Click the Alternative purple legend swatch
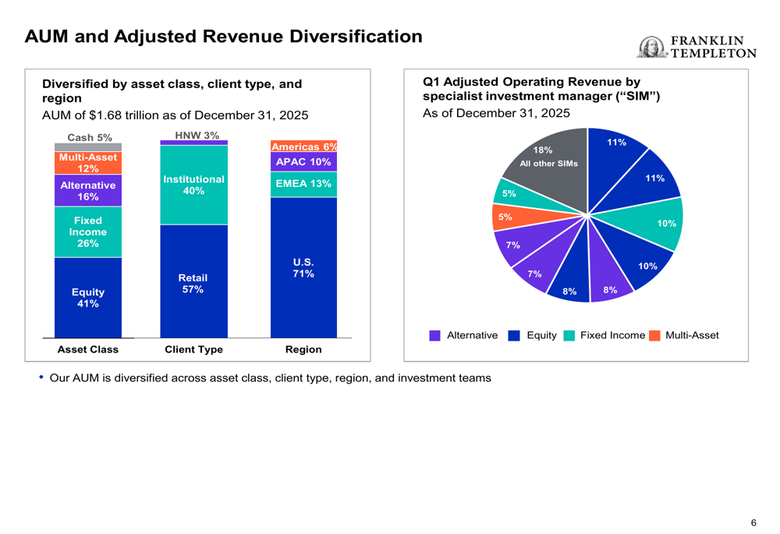This screenshot has height=534, width=780. point(434,336)
